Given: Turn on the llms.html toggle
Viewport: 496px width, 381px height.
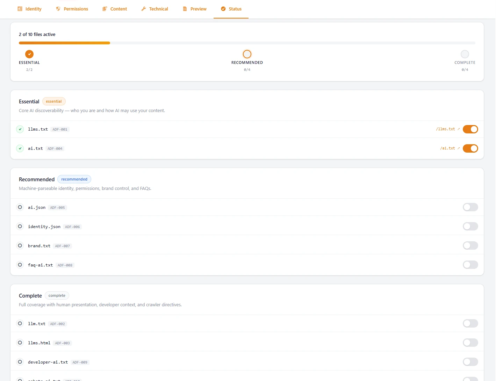Looking at the screenshot, I should [470, 343].
